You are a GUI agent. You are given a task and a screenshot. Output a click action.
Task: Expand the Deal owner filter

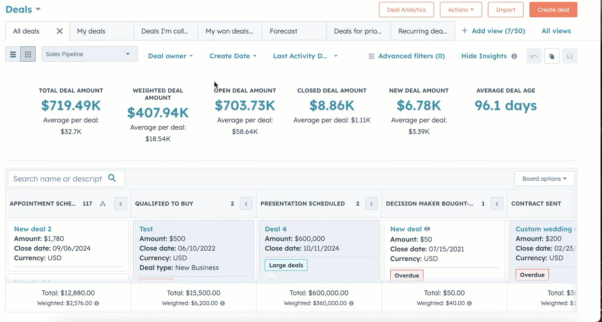(170, 56)
